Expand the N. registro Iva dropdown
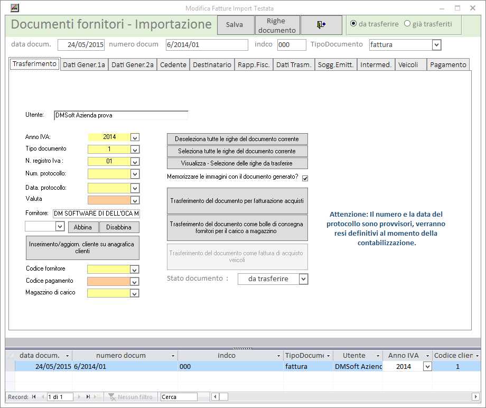The height and width of the screenshot is (408, 486). [x=135, y=162]
